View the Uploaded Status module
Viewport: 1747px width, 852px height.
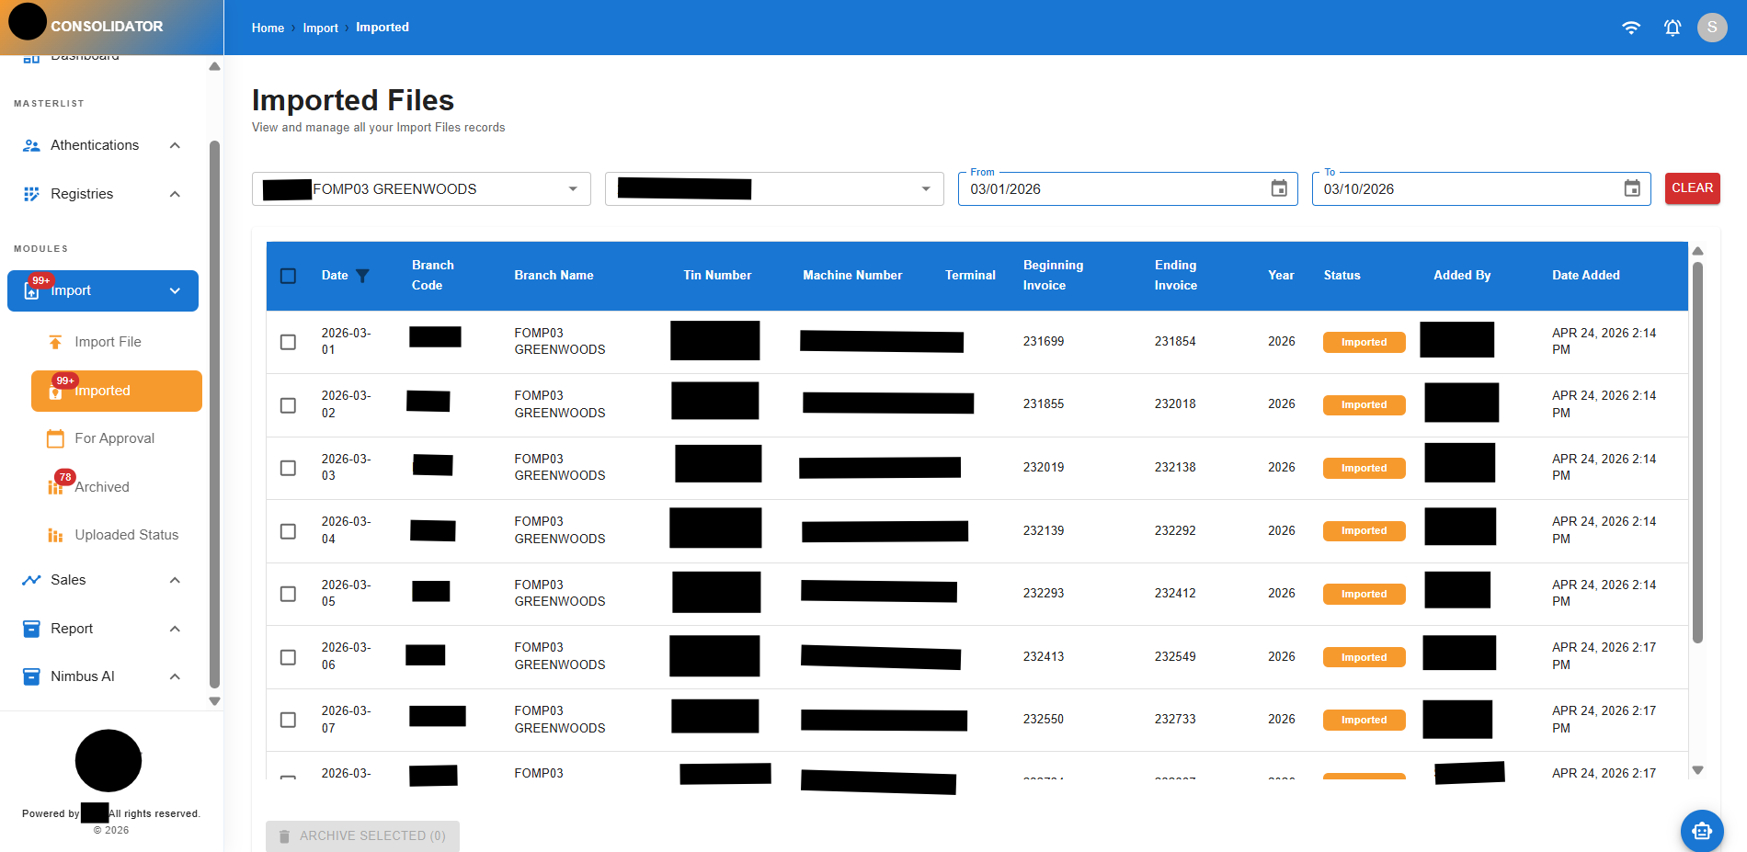125,534
